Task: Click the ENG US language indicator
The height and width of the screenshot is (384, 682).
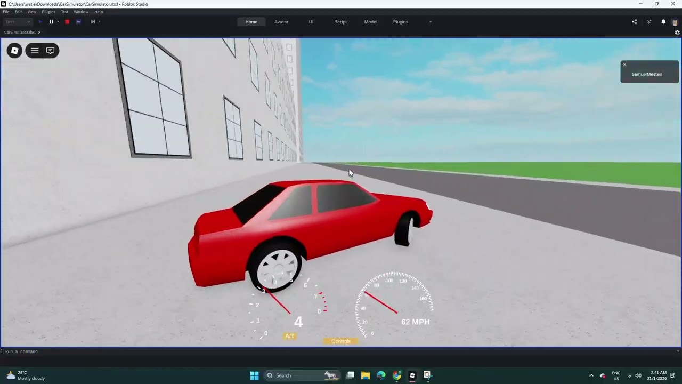Action: click(616, 375)
